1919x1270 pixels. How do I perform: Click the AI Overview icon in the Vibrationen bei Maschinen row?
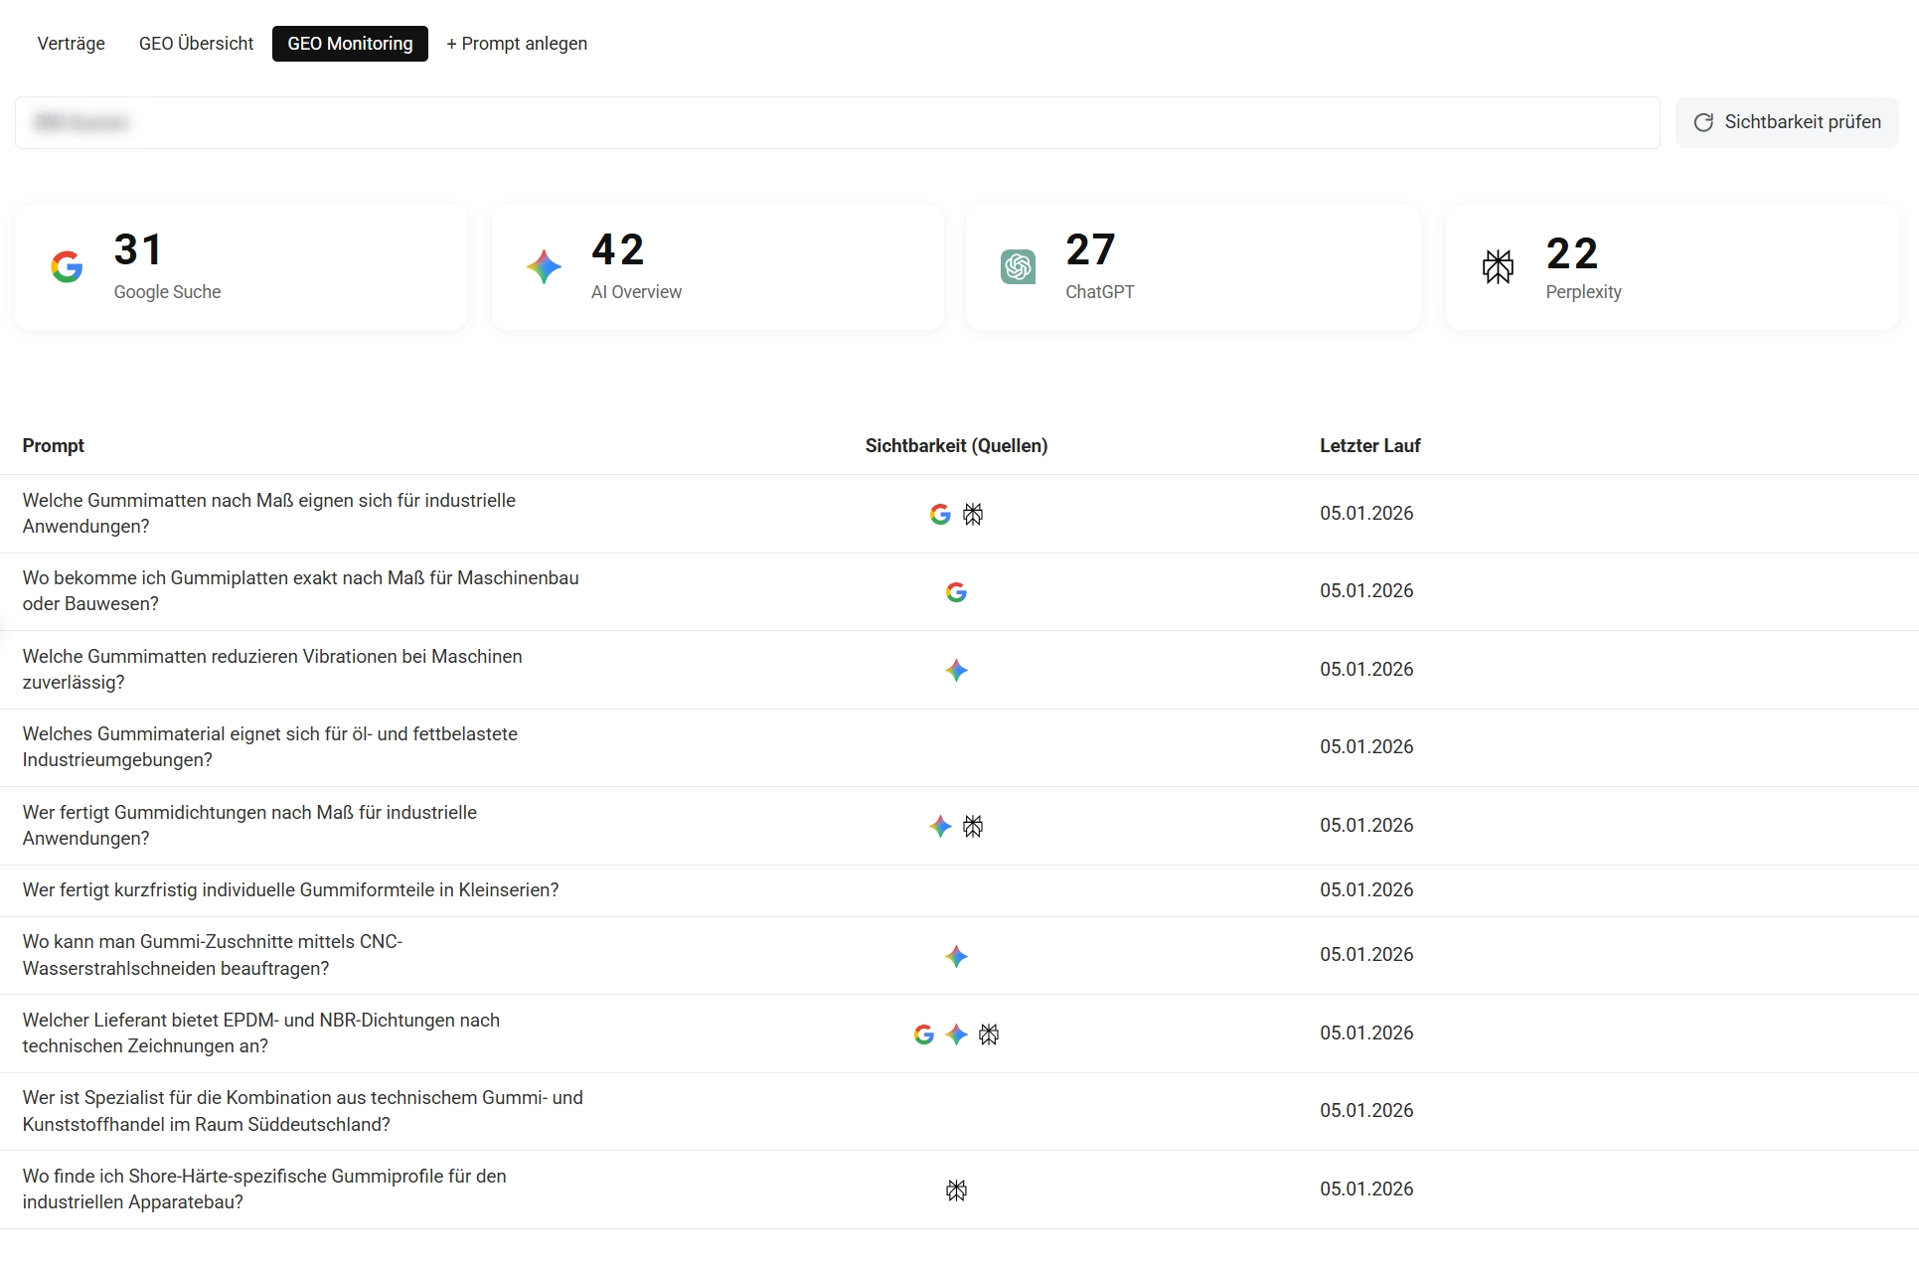coord(956,671)
